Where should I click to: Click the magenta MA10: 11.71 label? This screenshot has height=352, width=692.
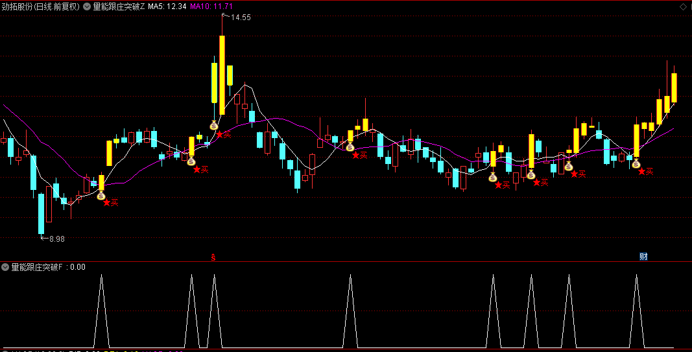coord(211,6)
